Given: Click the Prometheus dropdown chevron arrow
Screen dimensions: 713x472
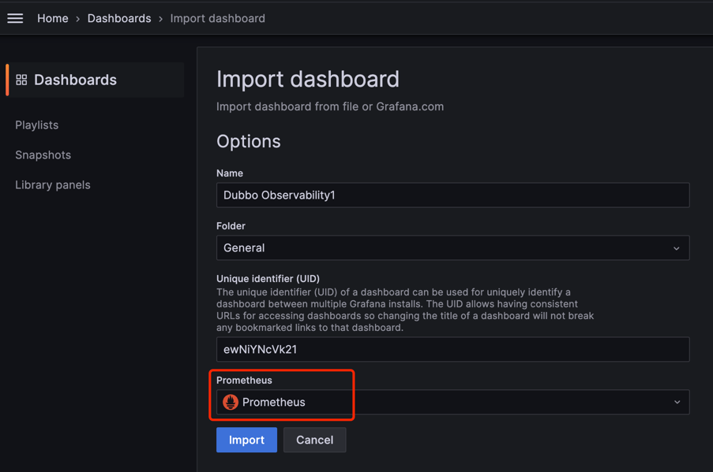Looking at the screenshot, I should pos(677,402).
